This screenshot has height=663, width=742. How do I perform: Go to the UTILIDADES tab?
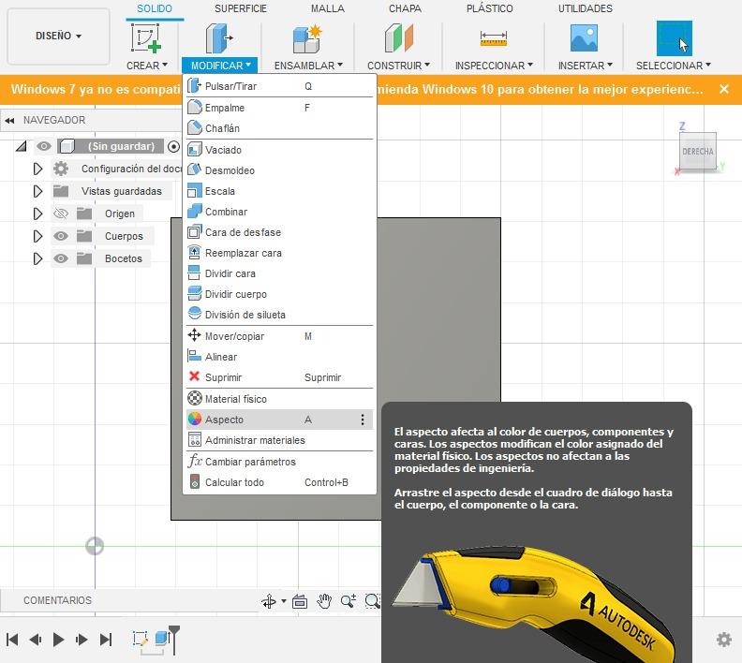click(x=585, y=8)
